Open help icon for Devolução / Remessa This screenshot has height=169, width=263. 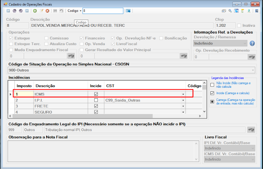coord(252,43)
